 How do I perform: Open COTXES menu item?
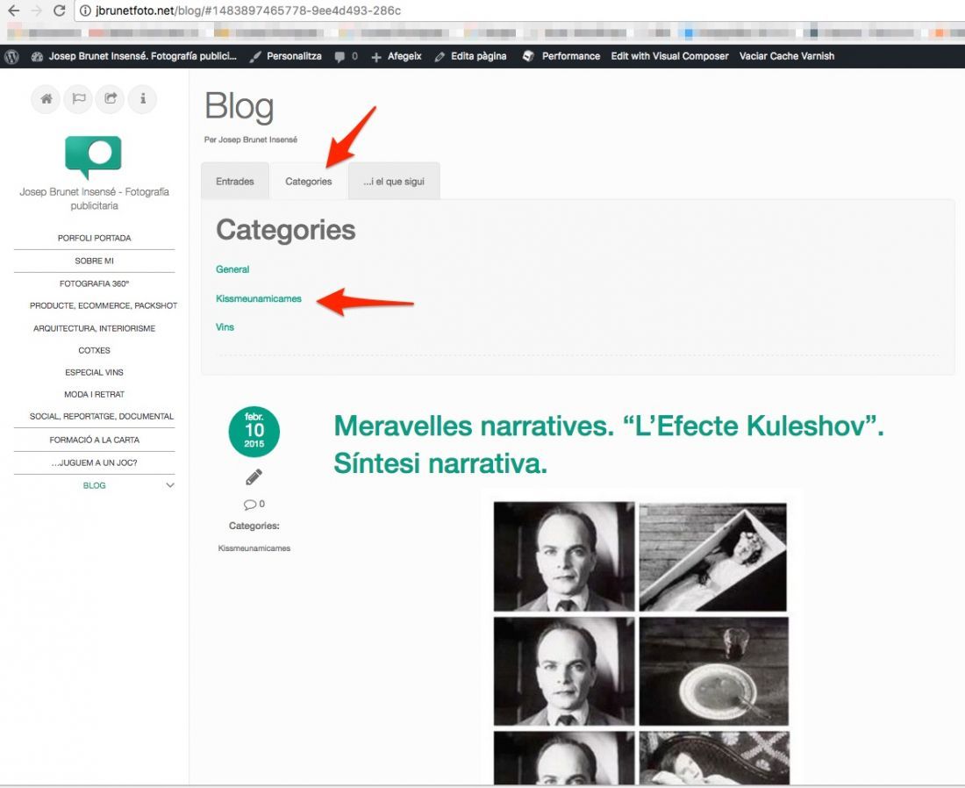pyautogui.click(x=94, y=350)
